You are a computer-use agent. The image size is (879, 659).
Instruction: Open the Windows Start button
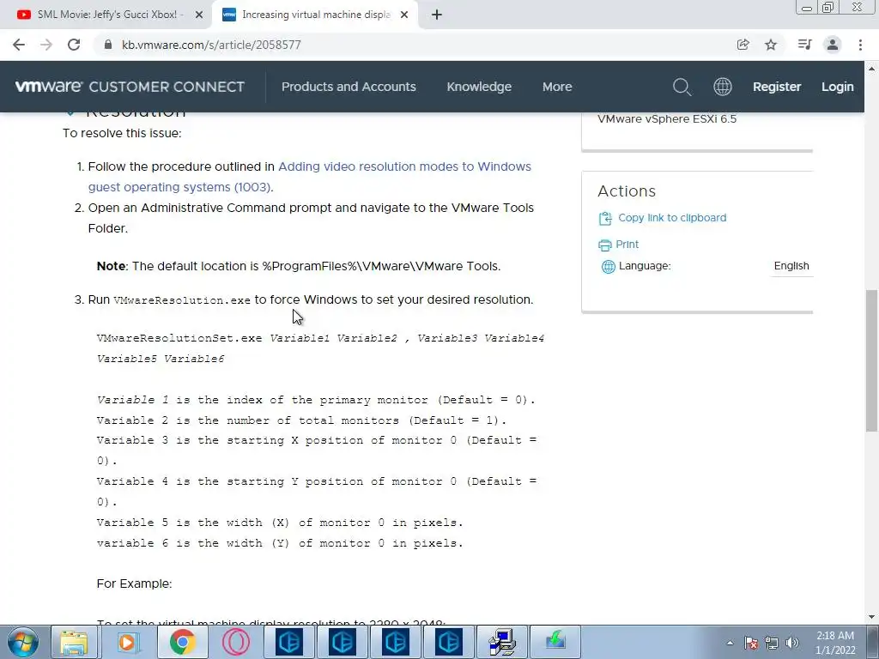pos(22,642)
